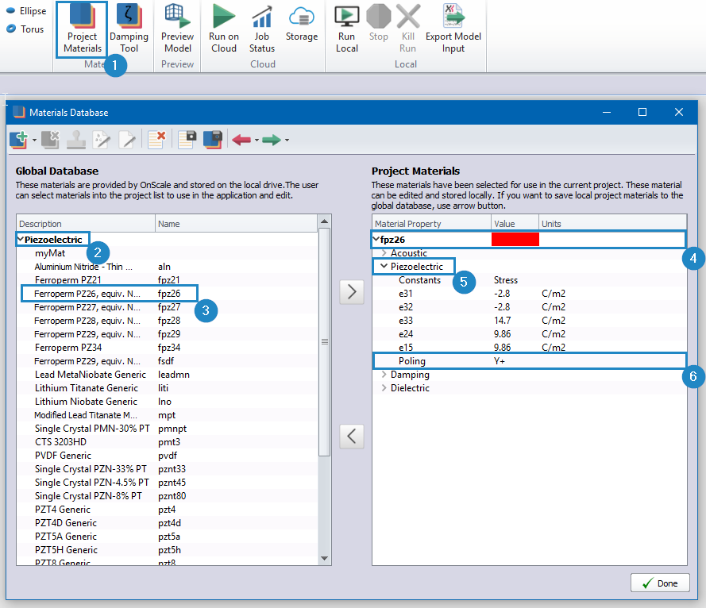
Task: Click the red left arrow toolbar icon
Action: coord(241,140)
